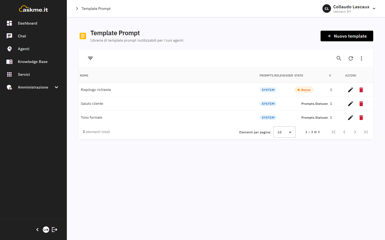Go to Agenti in the sidebar

pos(33,49)
